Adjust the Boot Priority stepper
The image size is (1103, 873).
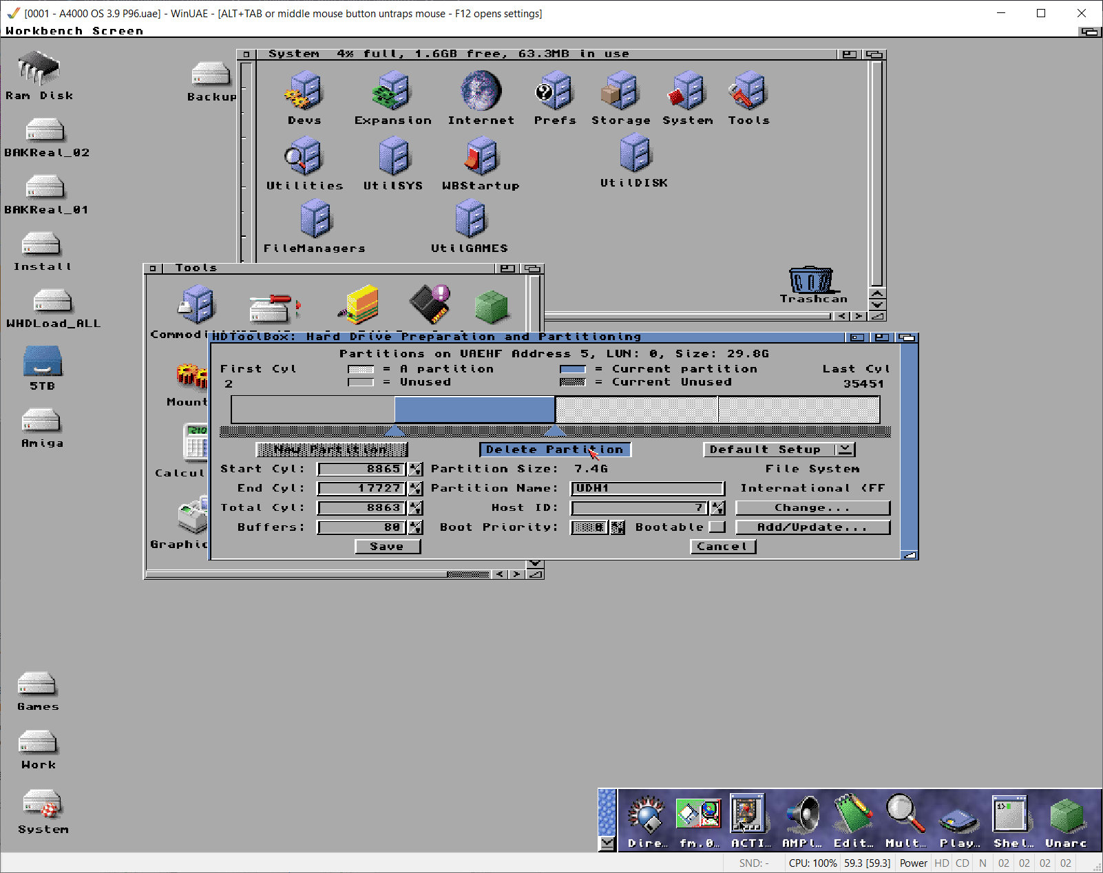pyautogui.click(x=618, y=527)
